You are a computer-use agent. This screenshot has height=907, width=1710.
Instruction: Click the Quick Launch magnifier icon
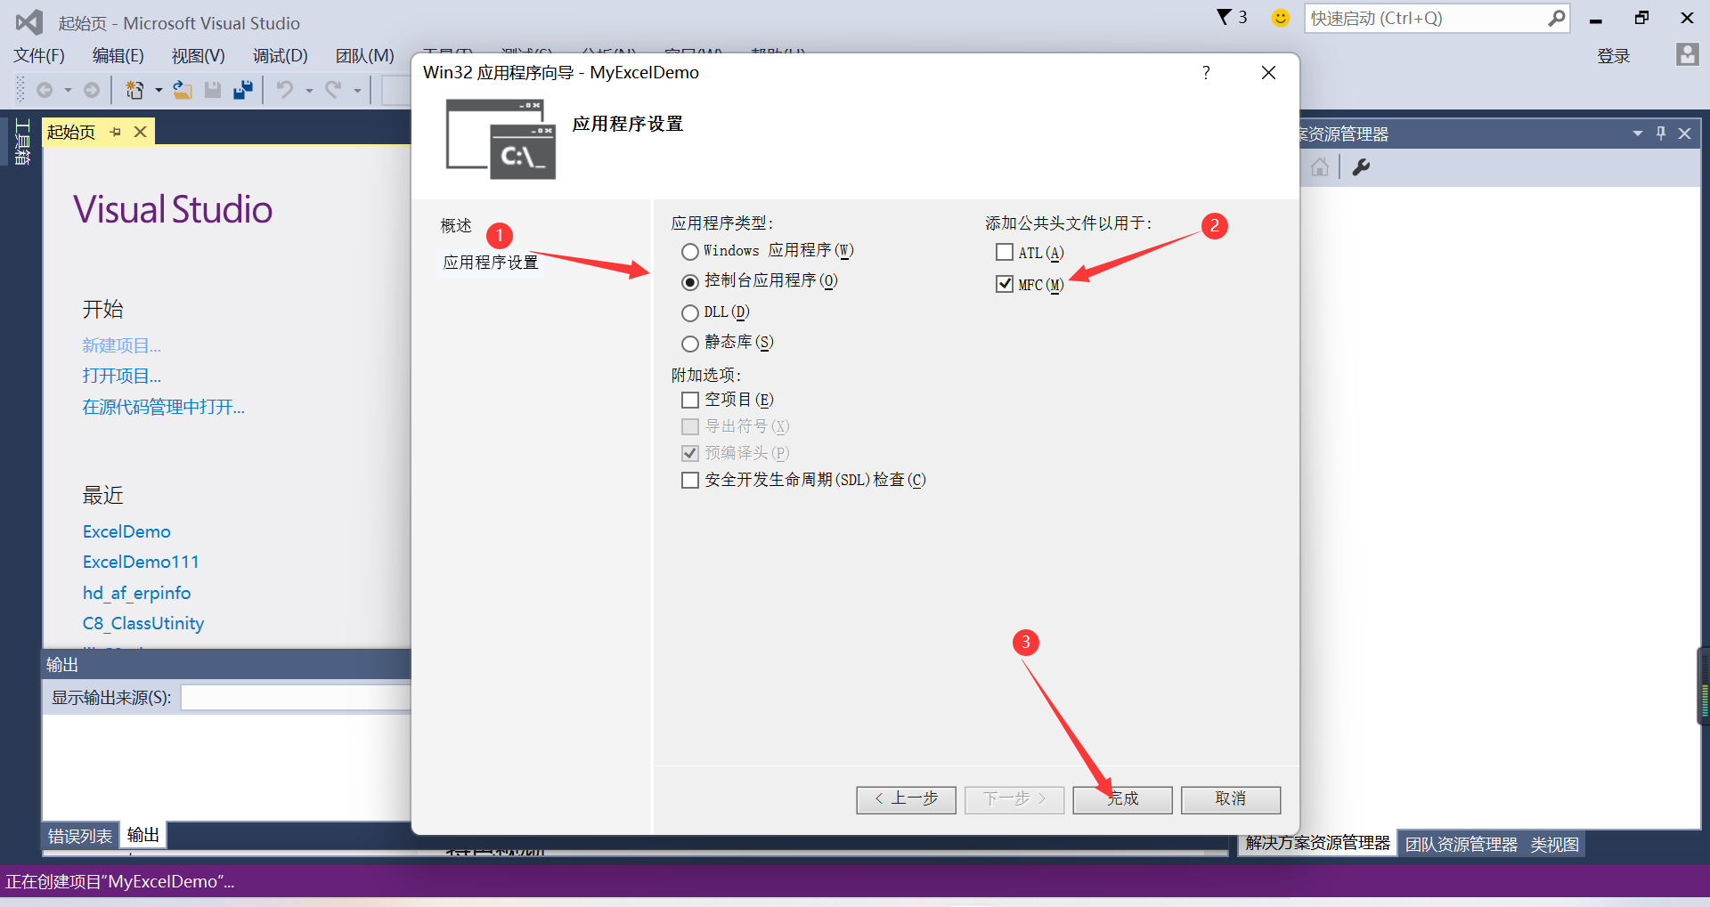point(1556,18)
